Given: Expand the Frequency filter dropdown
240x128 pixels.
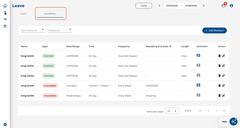Looking at the screenshot, I should pyautogui.click(x=60, y=30).
